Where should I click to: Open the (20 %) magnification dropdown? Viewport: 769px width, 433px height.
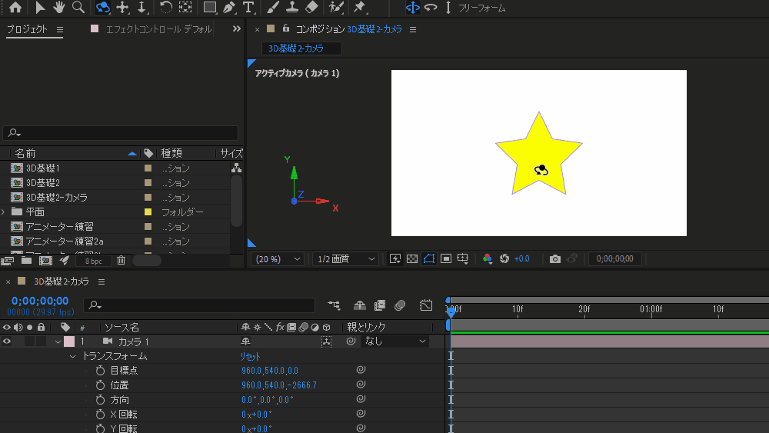click(278, 259)
